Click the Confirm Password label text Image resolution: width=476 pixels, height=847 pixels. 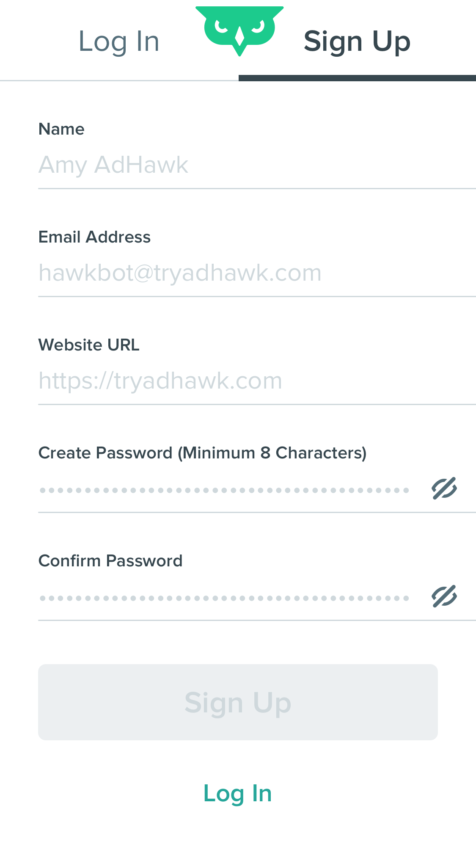110,561
